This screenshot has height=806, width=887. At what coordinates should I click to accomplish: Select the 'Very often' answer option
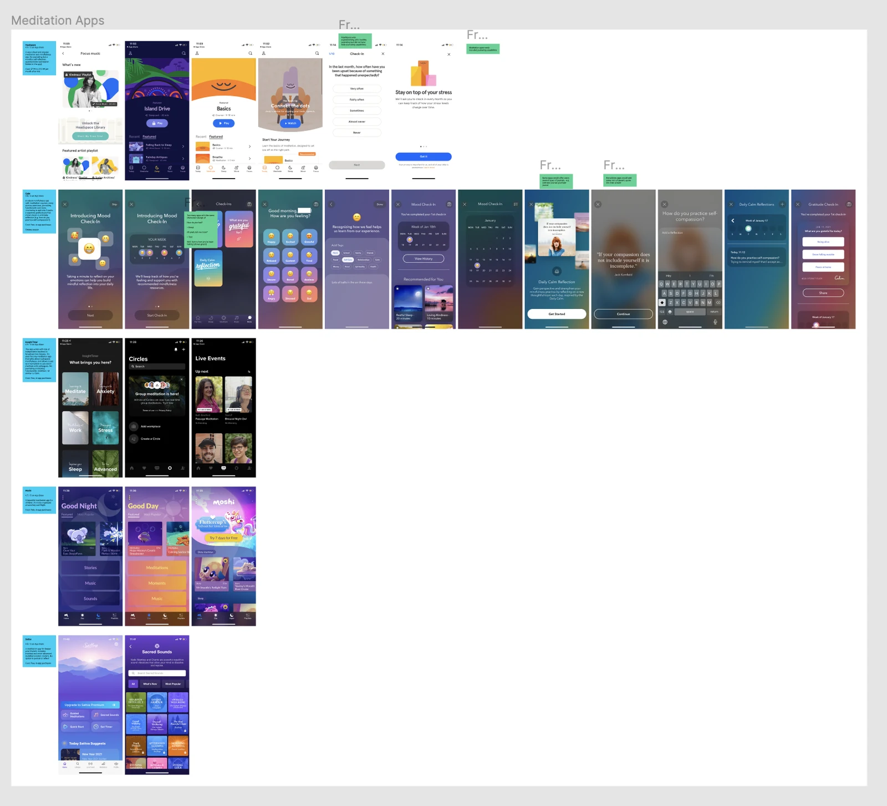point(357,89)
